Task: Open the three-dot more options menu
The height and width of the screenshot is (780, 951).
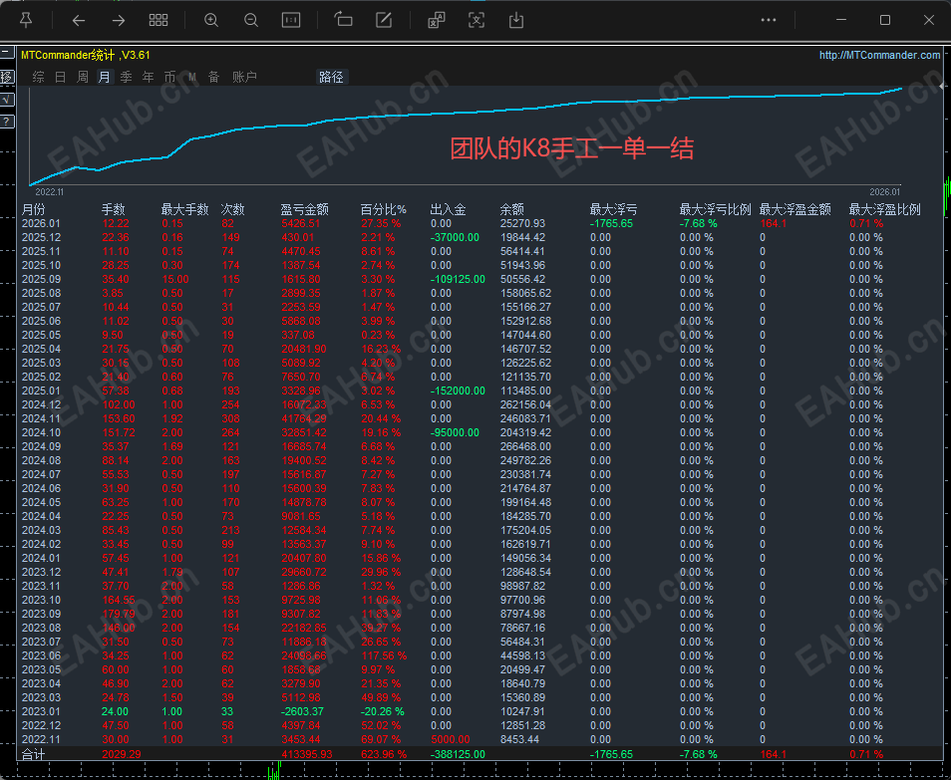Action: coord(768,19)
